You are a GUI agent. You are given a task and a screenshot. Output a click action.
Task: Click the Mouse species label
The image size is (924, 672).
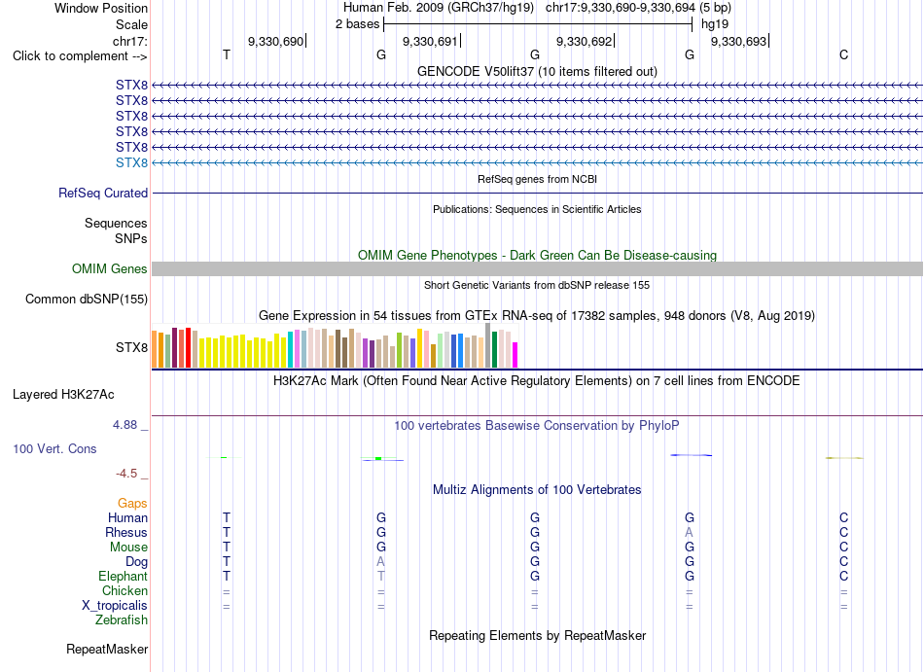click(x=128, y=548)
